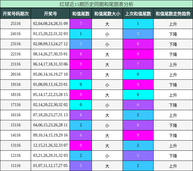Click the 开奖号码期次 column header

pyautogui.click(x=16, y=14)
